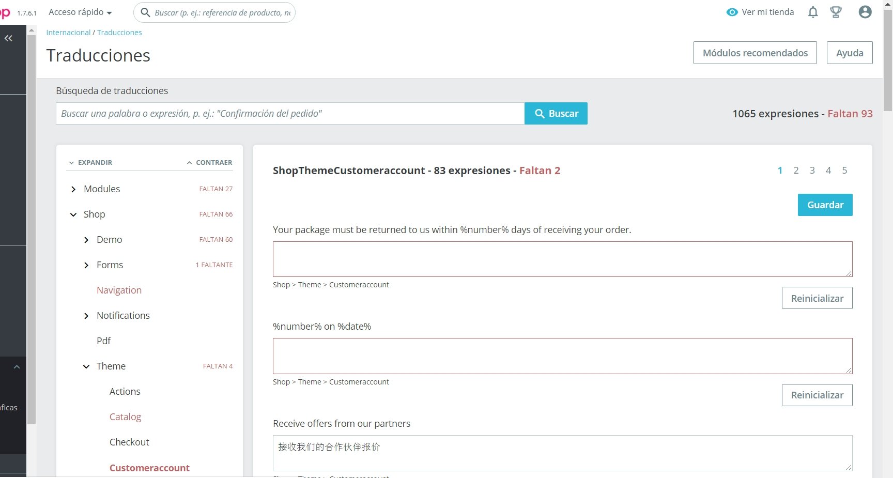Expand the Forms tree node

(x=86, y=265)
